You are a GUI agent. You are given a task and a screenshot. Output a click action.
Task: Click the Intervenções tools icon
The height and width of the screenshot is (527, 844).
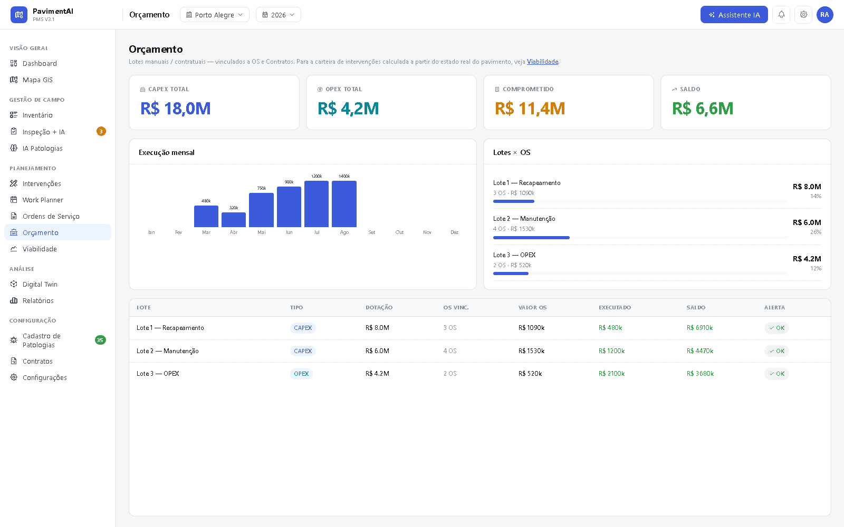pos(14,183)
